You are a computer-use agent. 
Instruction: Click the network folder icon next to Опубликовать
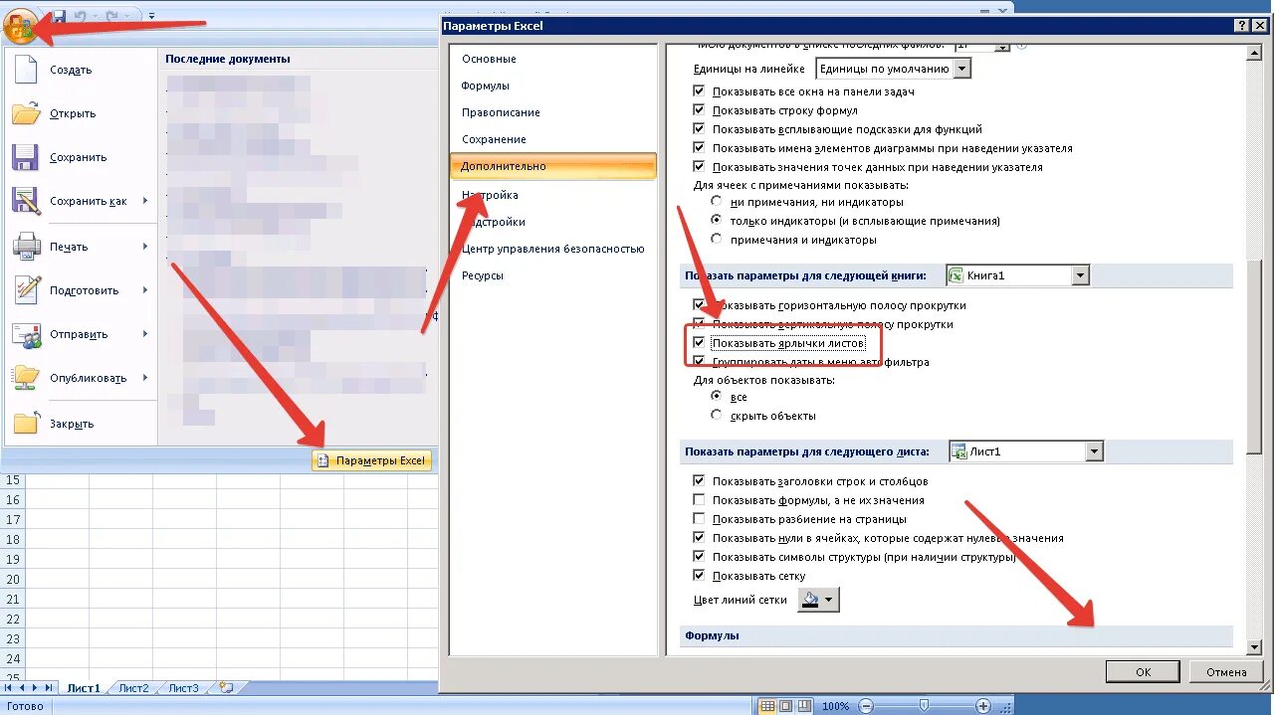coord(27,378)
